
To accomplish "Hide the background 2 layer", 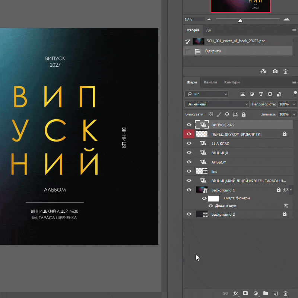I will 189,214.
